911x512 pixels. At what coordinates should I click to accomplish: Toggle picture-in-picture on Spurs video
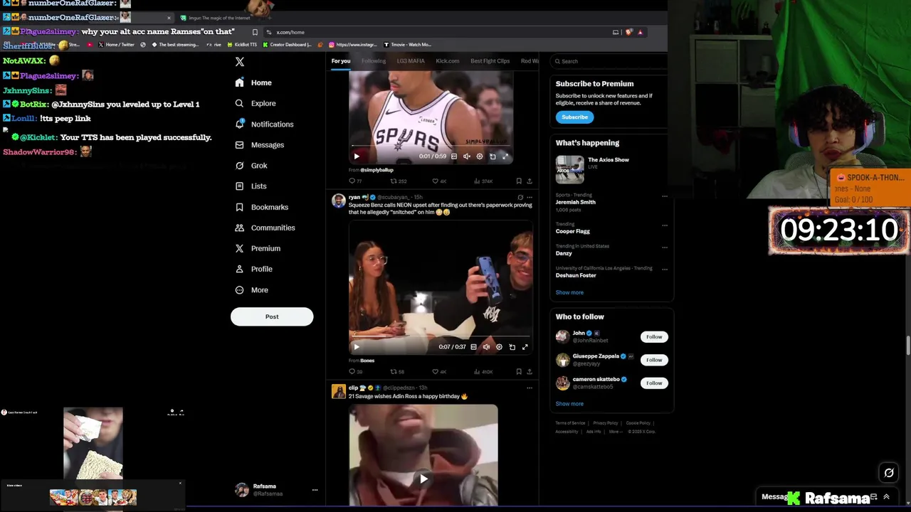point(493,156)
